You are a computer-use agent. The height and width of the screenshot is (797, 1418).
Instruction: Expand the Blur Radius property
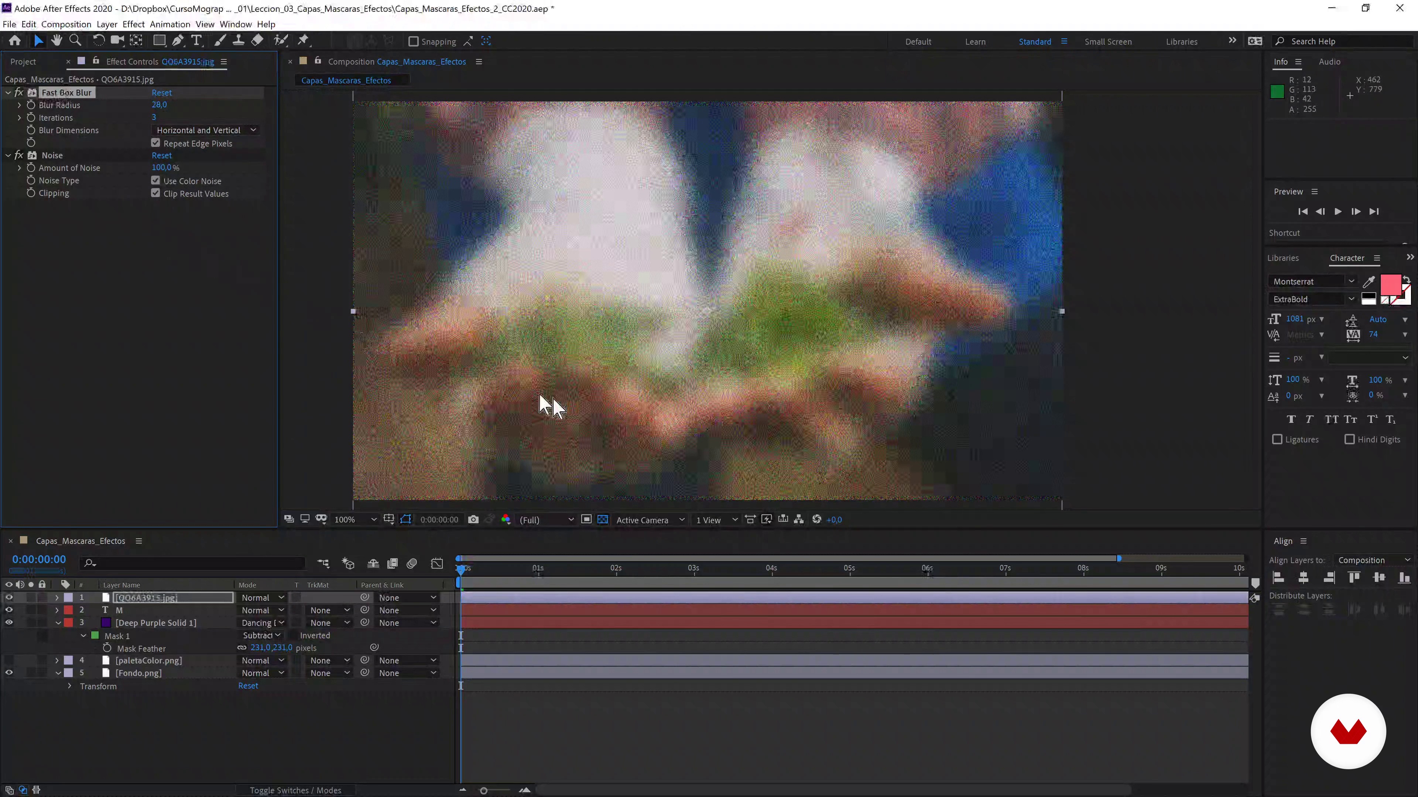(x=19, y=105)
